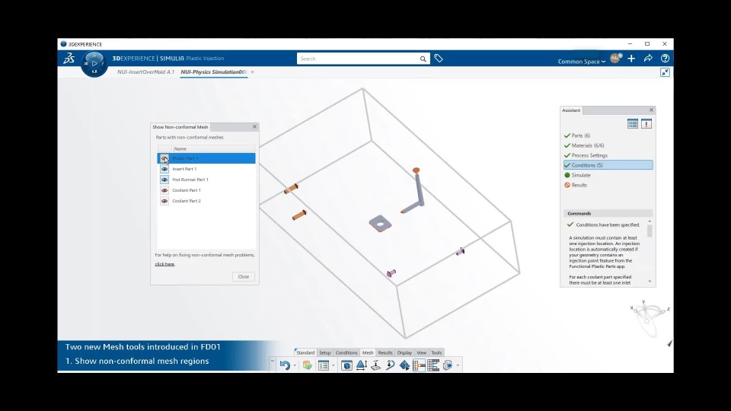The width and height of the screenshot is (731, 411).
Task: Open dropdown arrow after last toolbar icon
Action: point(458,365)
